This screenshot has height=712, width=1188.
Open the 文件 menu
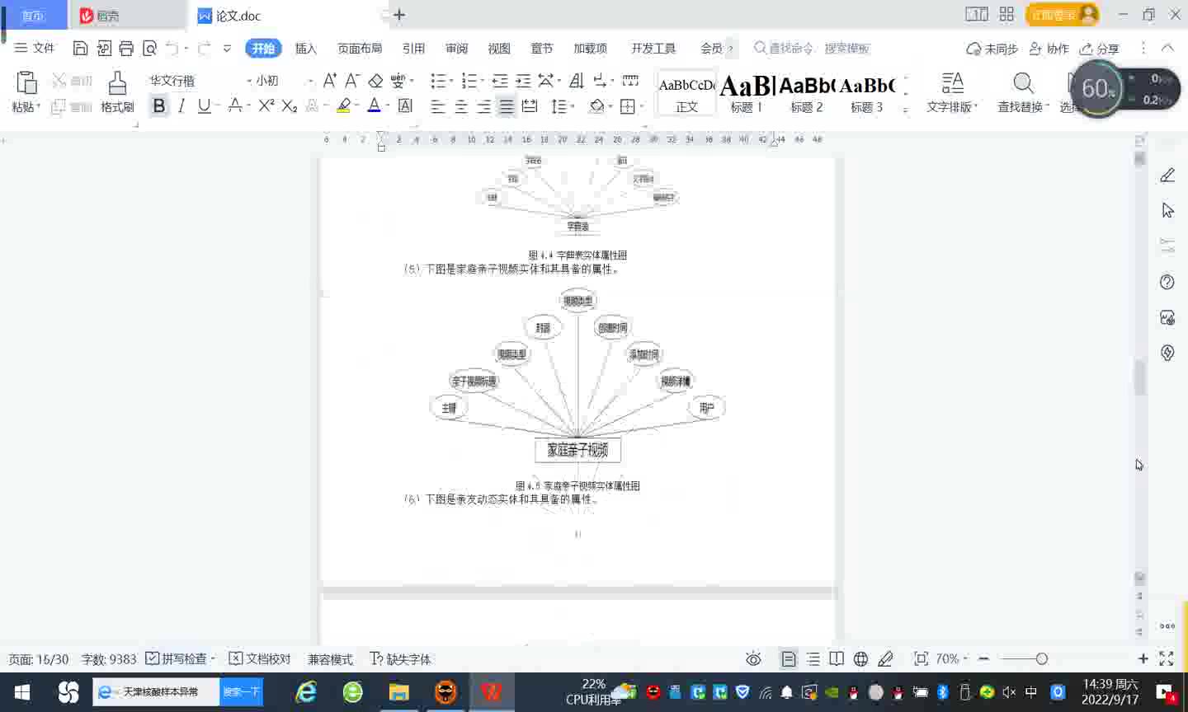click(35, 49)
